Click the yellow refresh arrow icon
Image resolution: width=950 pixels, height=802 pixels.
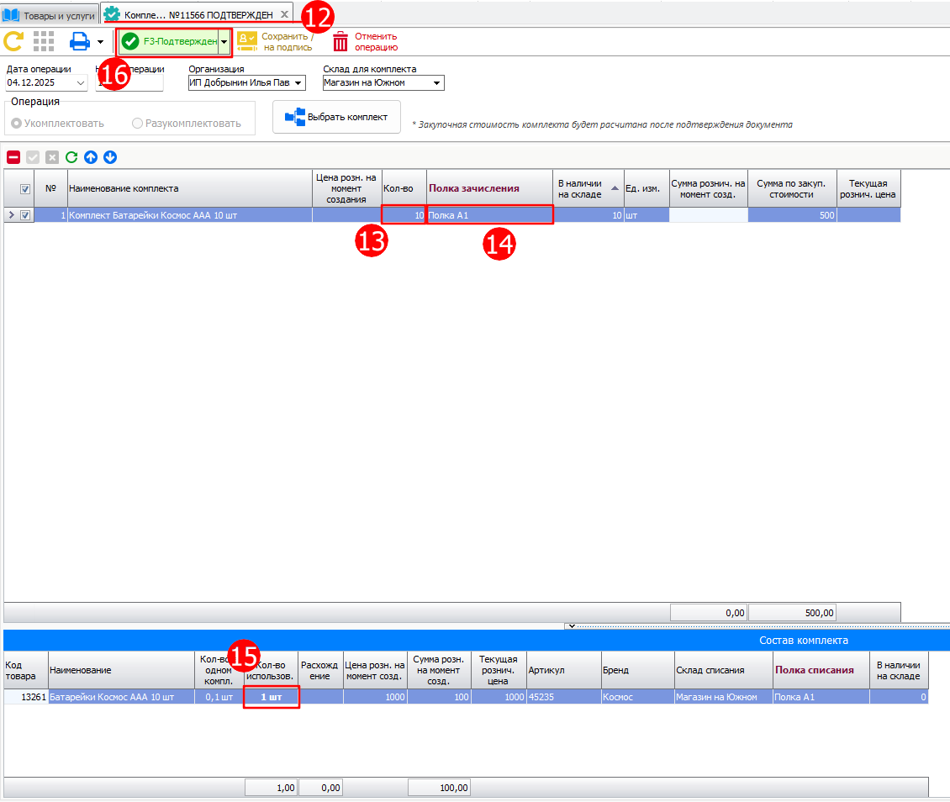(13, 41)
